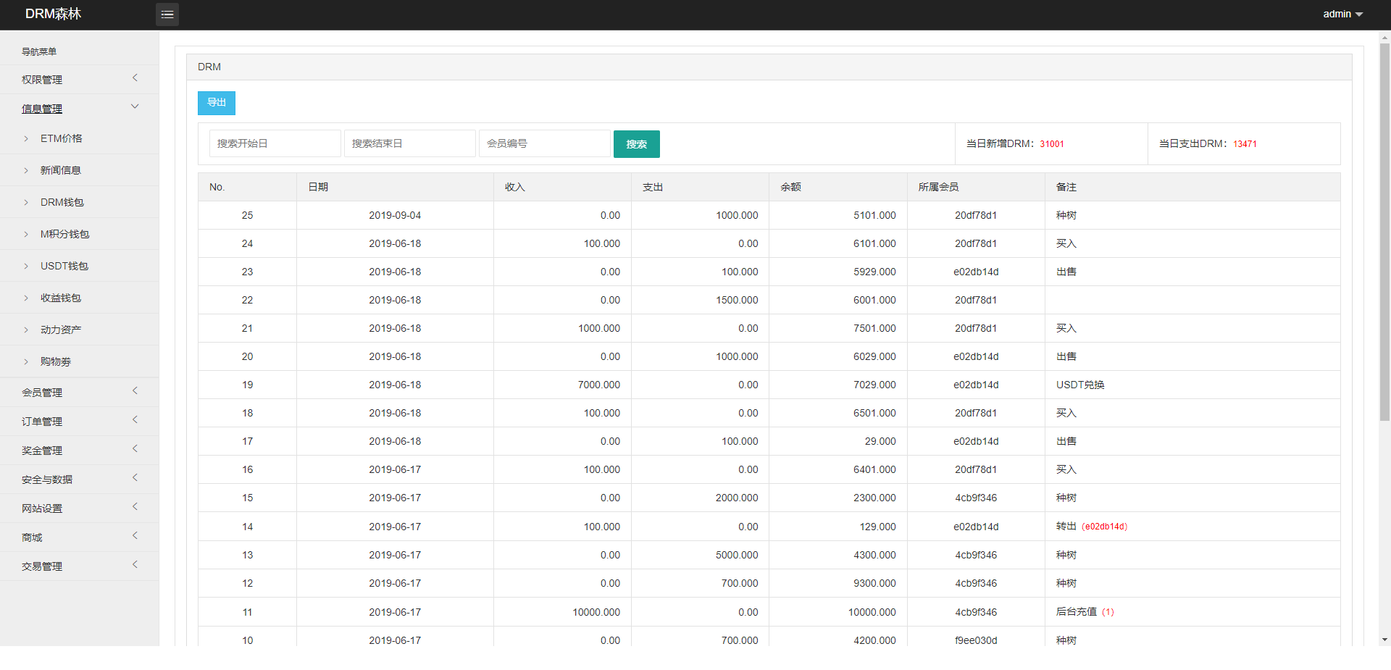Click expense 5000.000 in row 13
This screenshot has width=1391, height=670.
coord(737,555)
